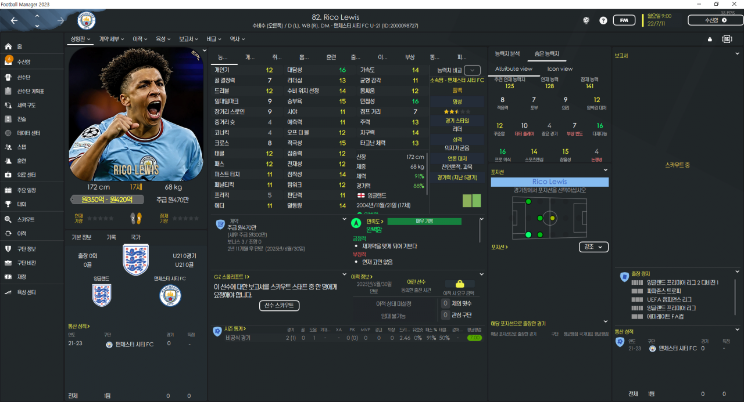Open 선수단 squad in the sidebar
The image size is (744, 402).
(32, 77)
